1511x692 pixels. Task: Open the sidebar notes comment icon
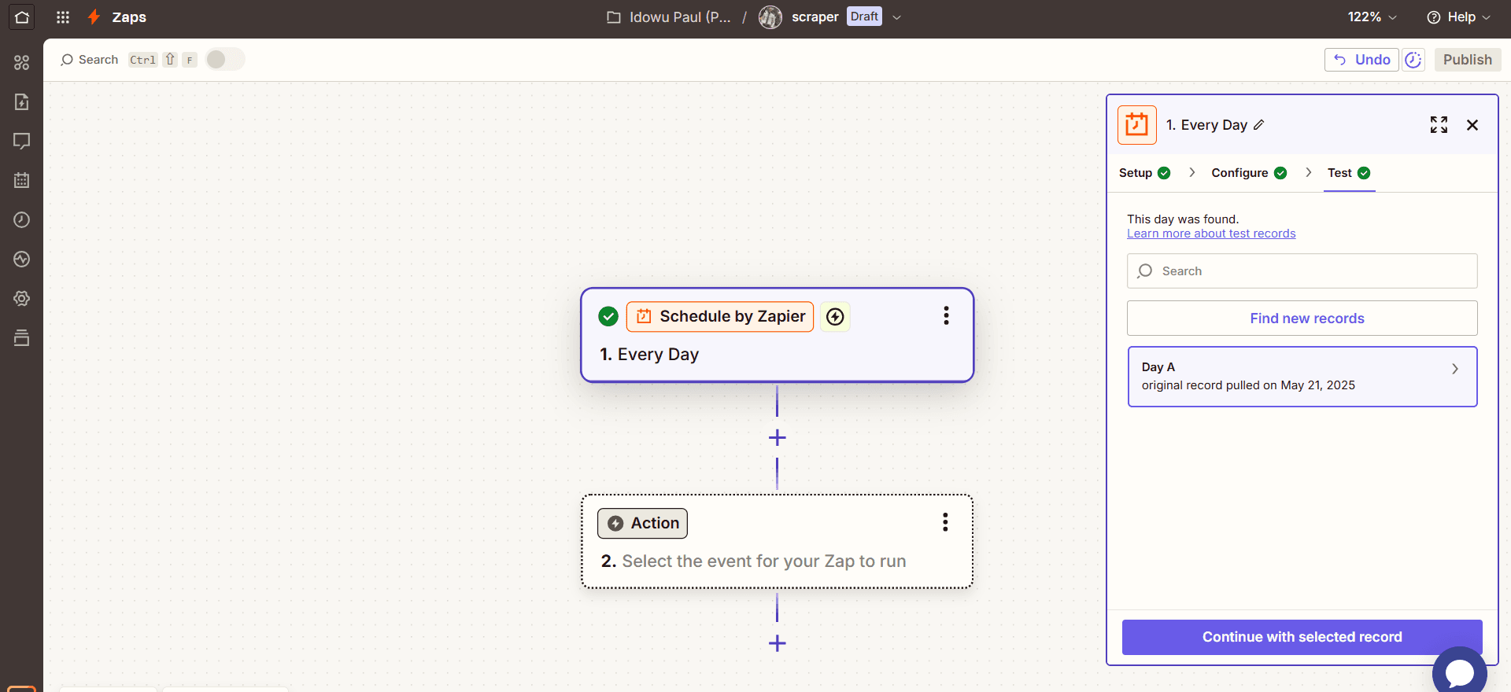(x=21, y=141)
